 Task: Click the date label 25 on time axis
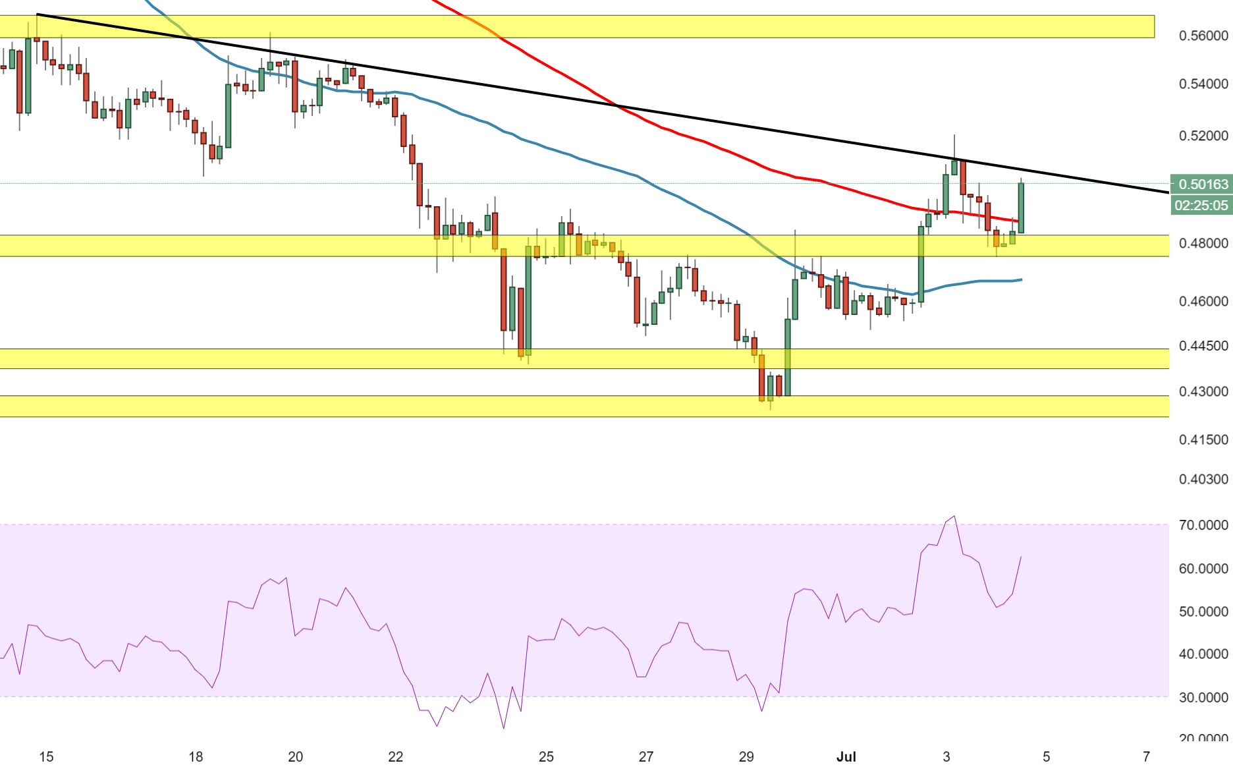click(x=546, y=756)
